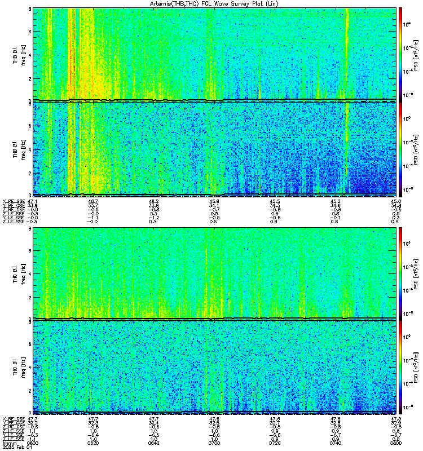The height and width of the screenshot is (451, 423).
Task: Click inside the THB B-parallel spectrogram panel
Action: click(x=214, y=149)
